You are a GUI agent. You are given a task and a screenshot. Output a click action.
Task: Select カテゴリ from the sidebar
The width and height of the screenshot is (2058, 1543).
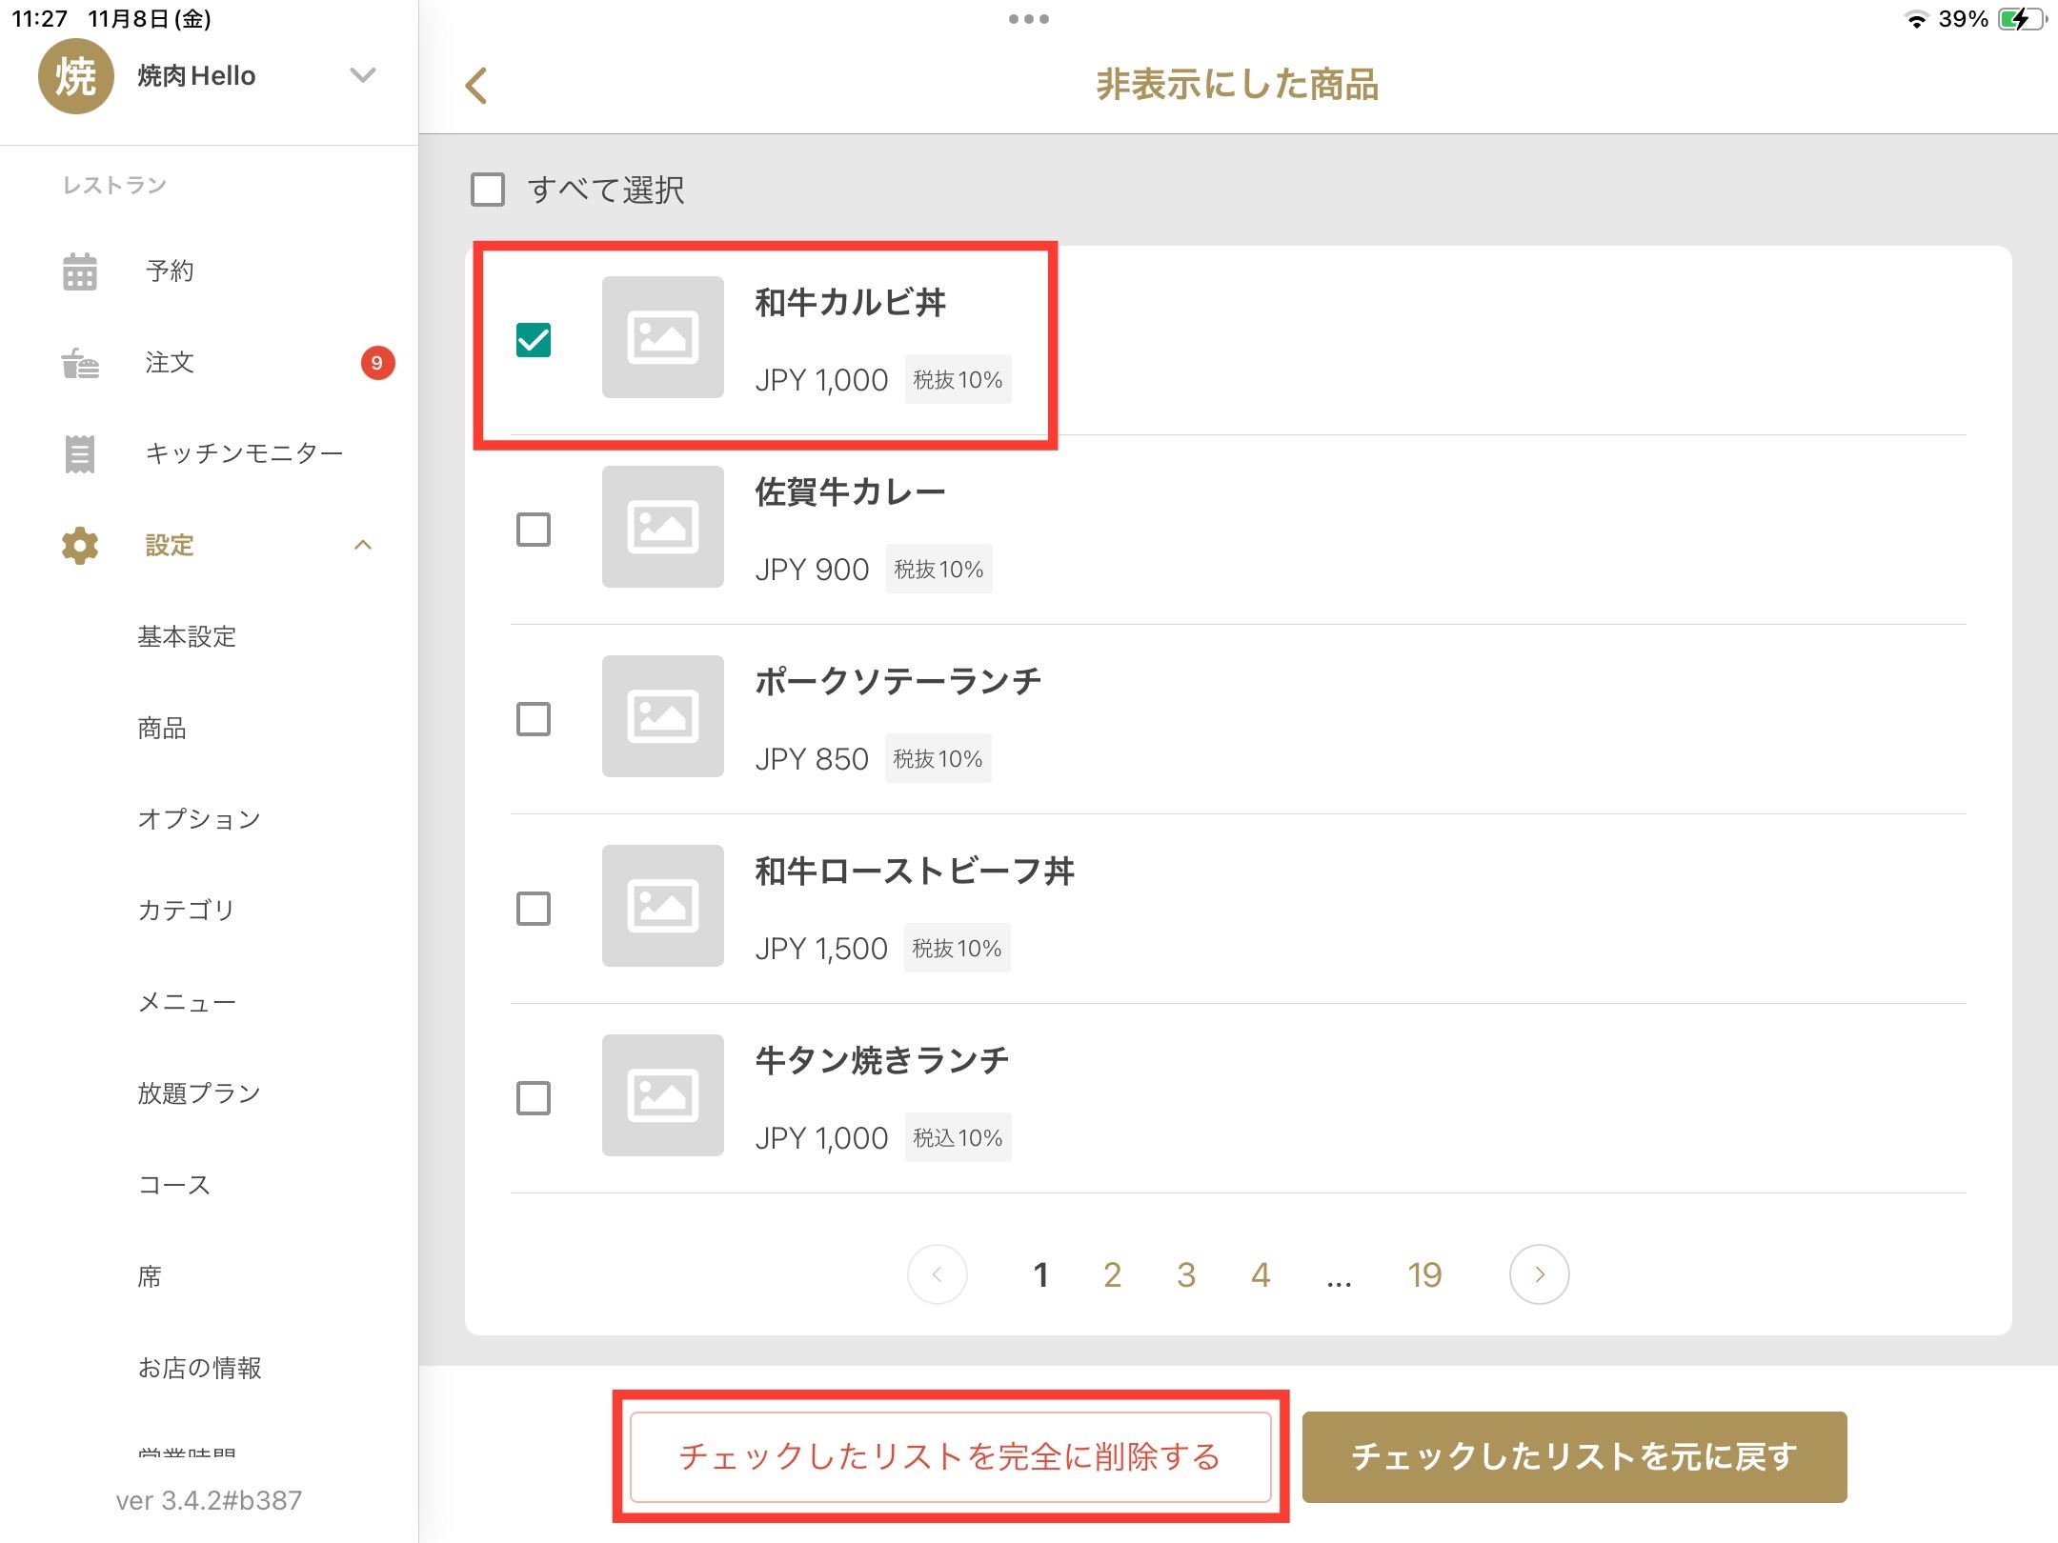[183, 911]
